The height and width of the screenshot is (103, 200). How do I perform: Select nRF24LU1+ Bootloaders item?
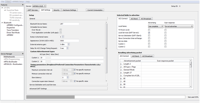[x=13, y=64]
